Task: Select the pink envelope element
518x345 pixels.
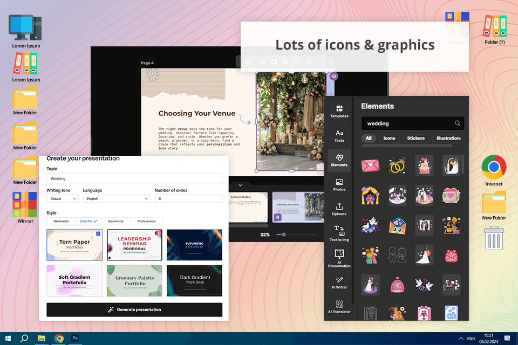Action: click(370, 165)
